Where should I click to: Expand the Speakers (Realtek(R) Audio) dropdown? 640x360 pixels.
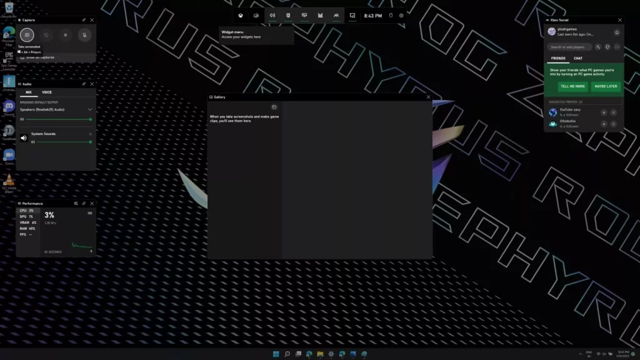(x=90, y=109)
